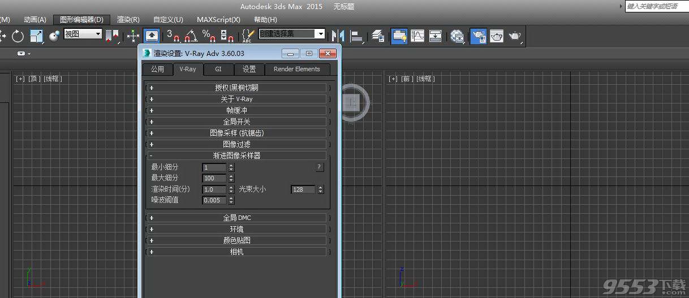Click the Rendered Frame Window teapot icon
This screenshot has height=298, width=689.
tap(497, 36)
